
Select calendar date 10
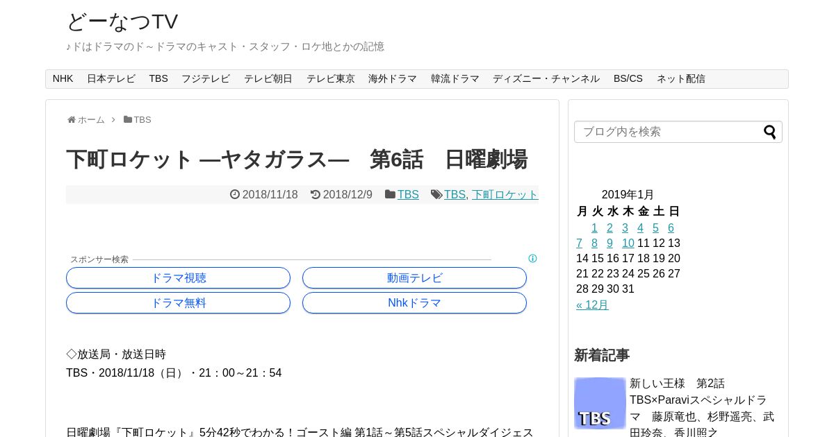[628, 243]
